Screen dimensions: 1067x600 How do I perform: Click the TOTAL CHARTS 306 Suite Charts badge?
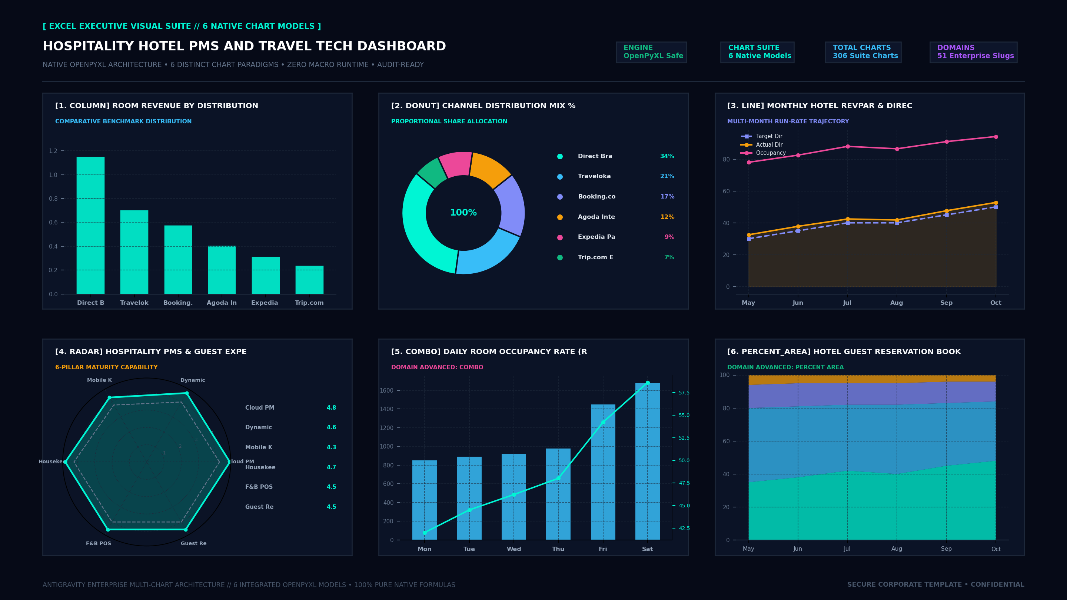click(863, 52)
